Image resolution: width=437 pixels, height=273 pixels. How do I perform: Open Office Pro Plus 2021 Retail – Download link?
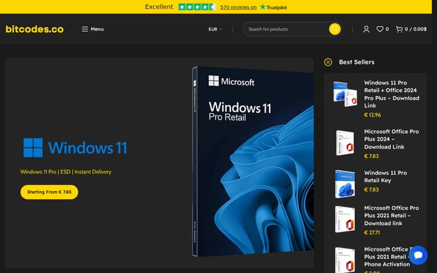click(x=391, y=216)
